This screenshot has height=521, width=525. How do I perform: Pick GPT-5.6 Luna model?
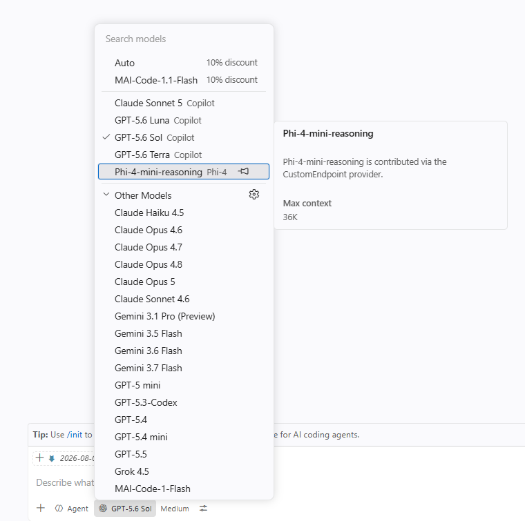point(184,120)
